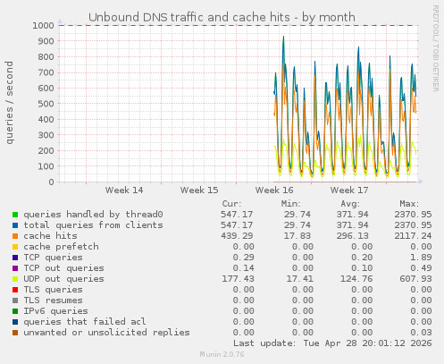The height and width of the screenshot is (364, 444).
Task: Click the cache hits min value 17.83
Action: pyautogui.click(x=297, y=236)
